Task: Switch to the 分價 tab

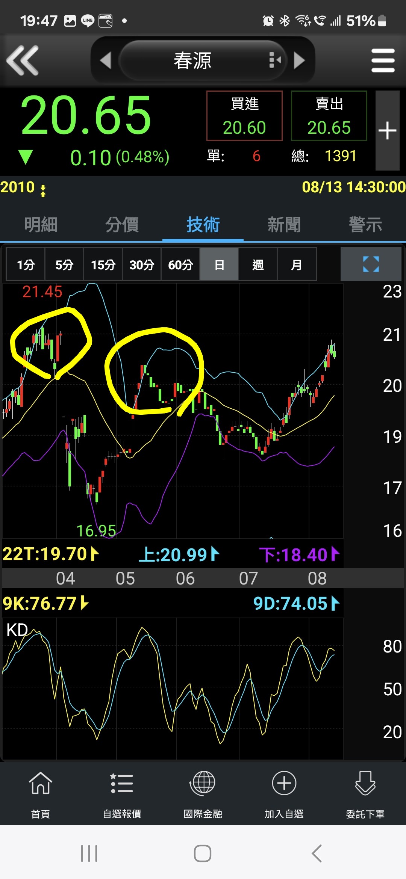Action: coord(122,225)
